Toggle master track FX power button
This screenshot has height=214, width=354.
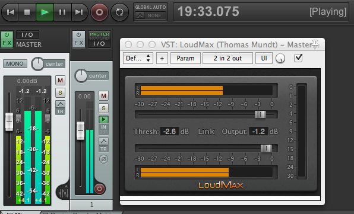point(7,35)
